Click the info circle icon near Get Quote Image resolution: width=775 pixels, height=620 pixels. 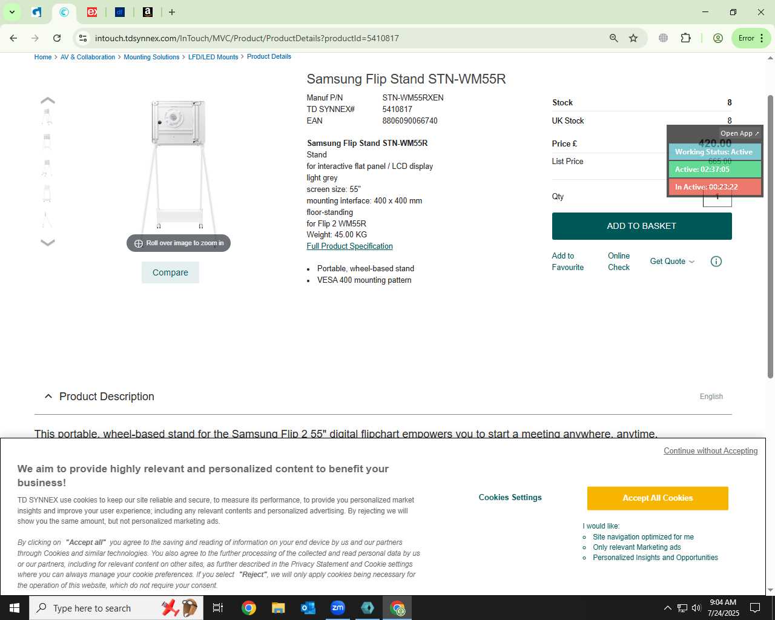point(716,262)
